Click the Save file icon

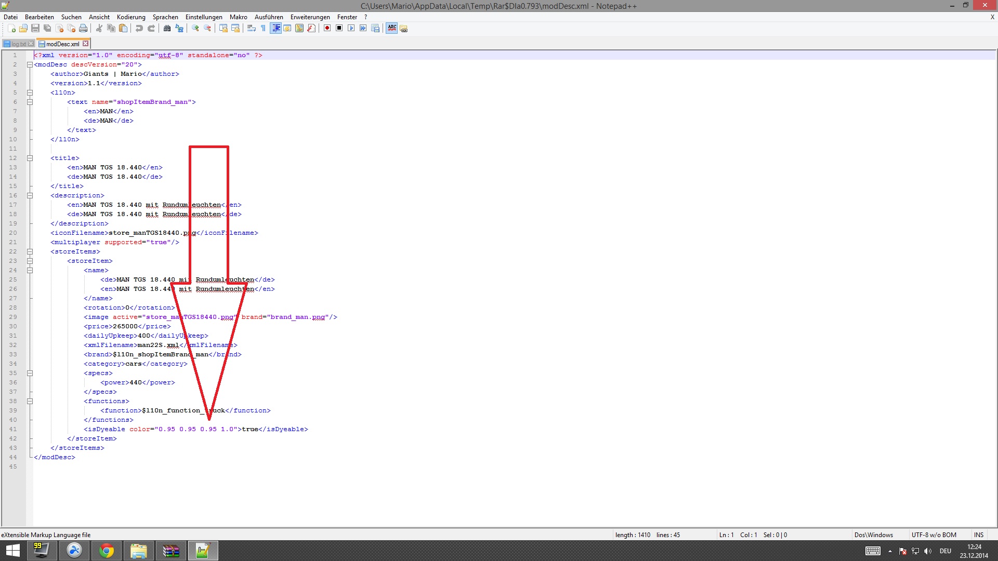pyautogui.click(x=35, y=28)
